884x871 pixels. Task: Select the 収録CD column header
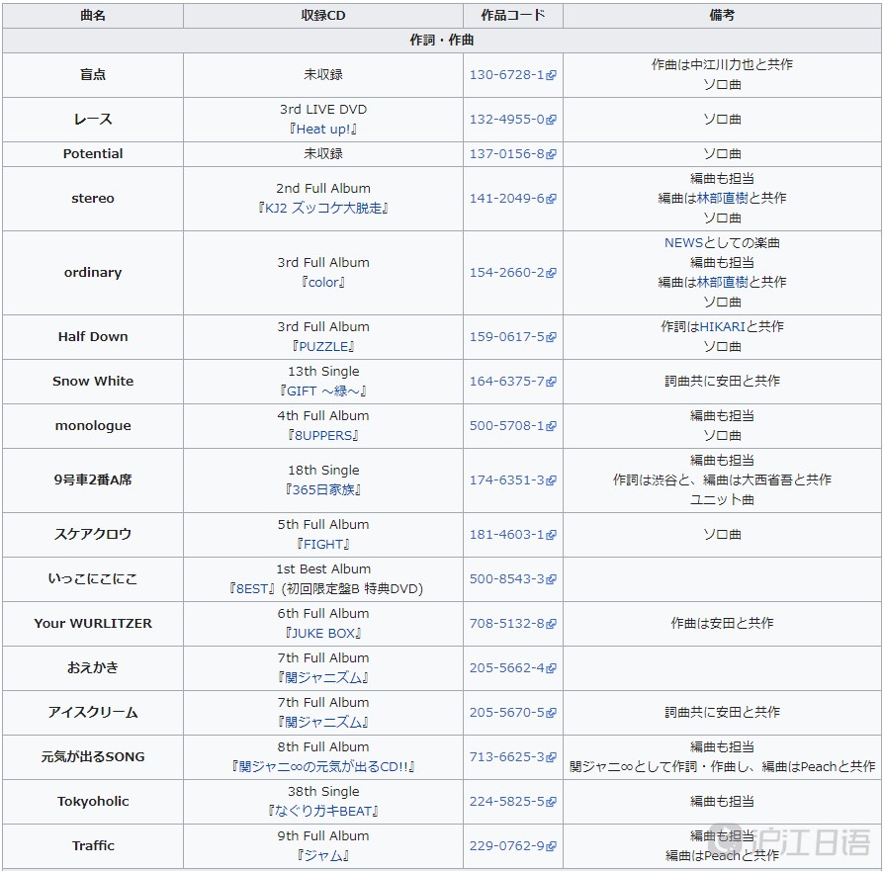(x=323, y=15)
